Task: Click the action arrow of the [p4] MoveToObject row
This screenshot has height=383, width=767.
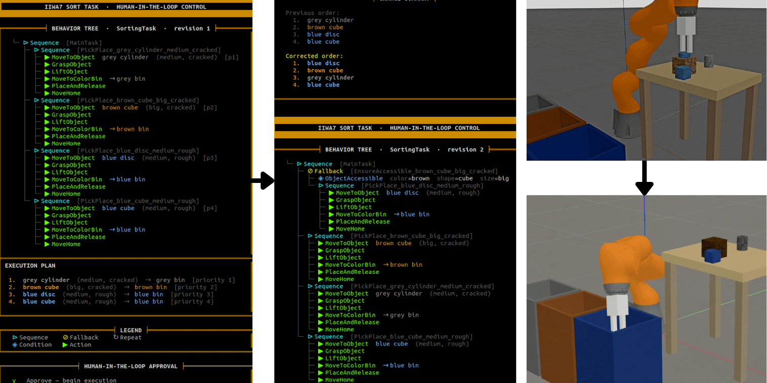Action: tap(47, 208)
